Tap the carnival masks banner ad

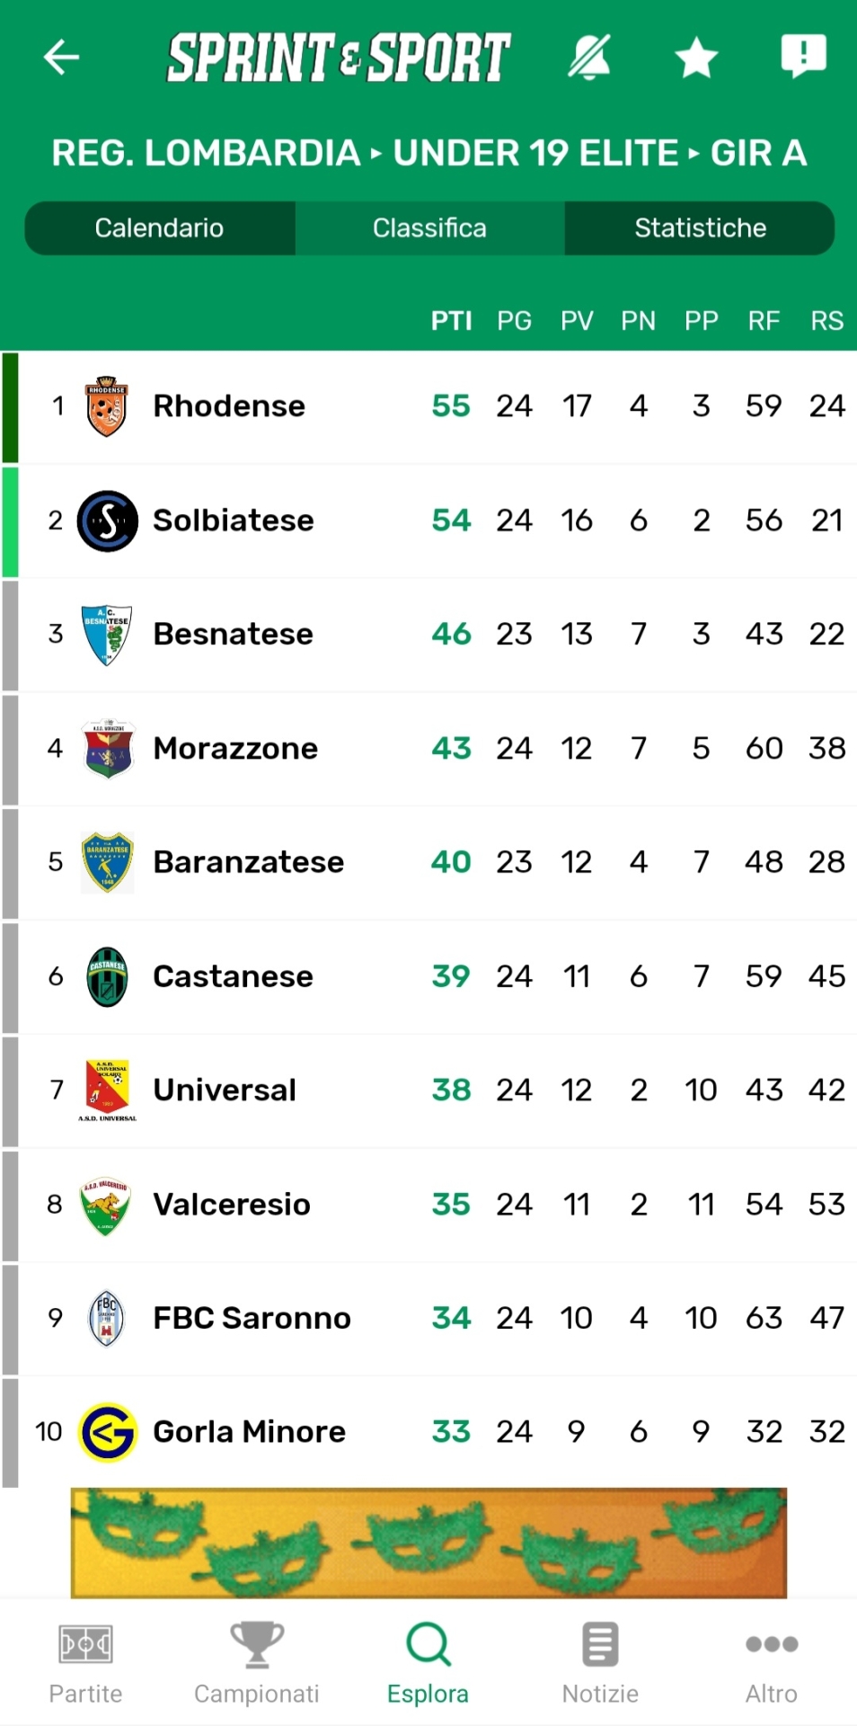(428, 1543)
